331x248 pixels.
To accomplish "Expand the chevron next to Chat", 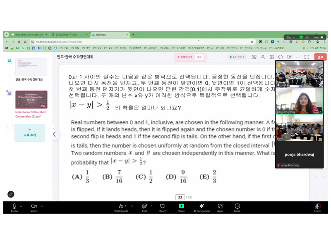I will coord(151,206).
